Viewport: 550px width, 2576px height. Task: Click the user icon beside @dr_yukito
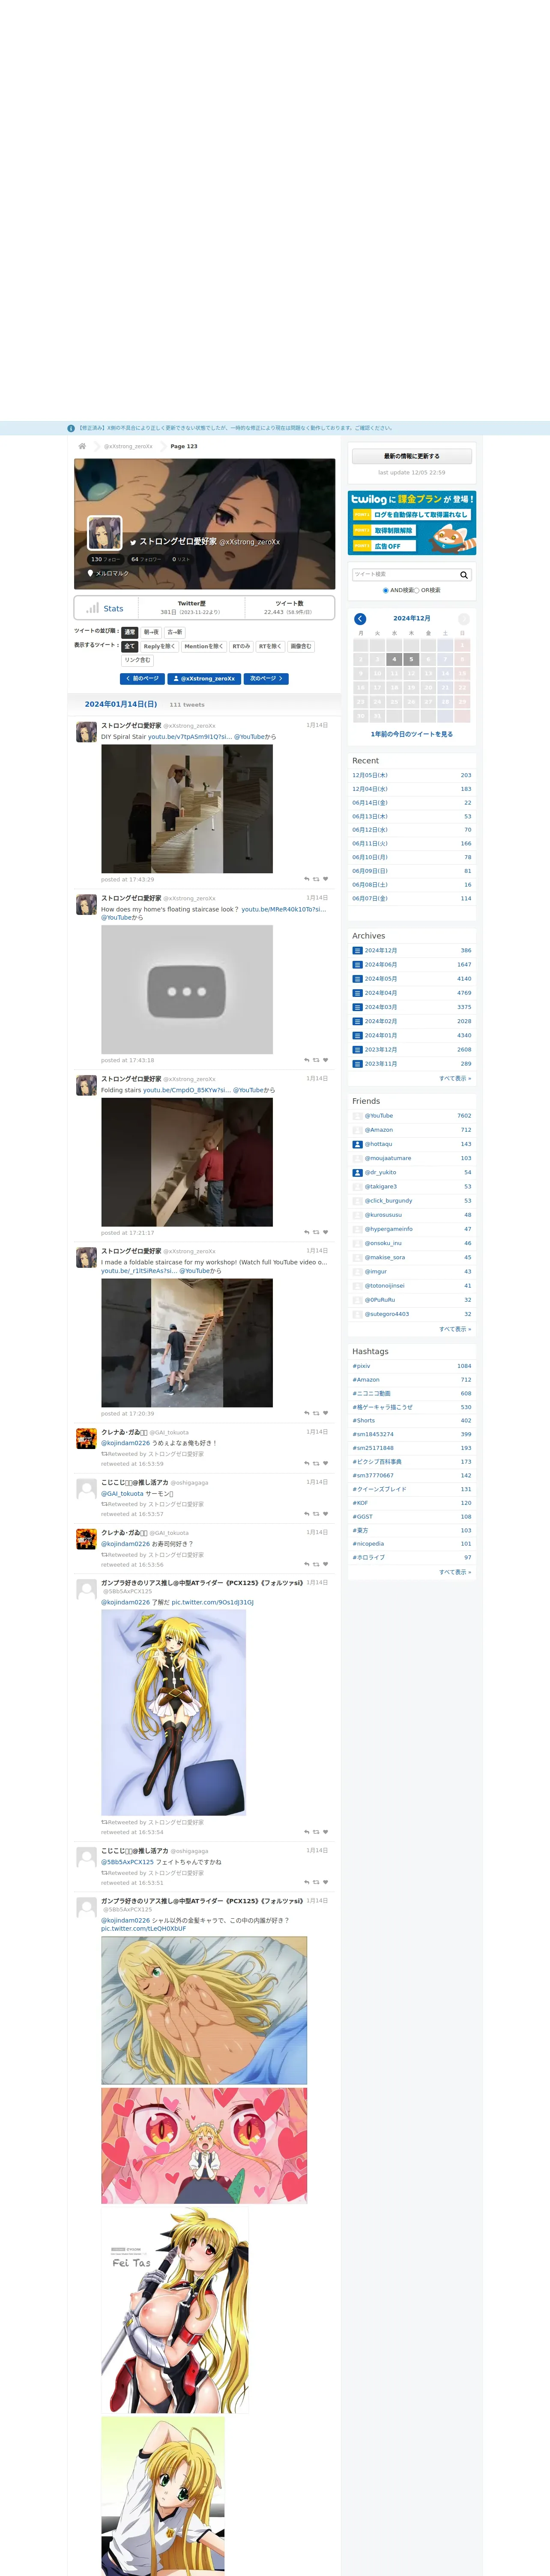click(x=357, y=1172)
